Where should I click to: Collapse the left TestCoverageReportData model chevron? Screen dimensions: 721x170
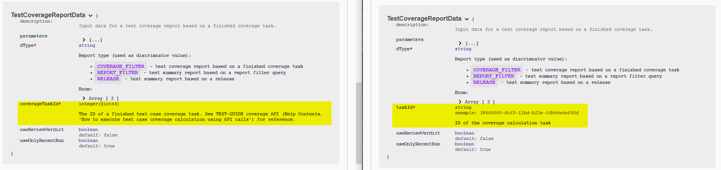coord(91,16)
